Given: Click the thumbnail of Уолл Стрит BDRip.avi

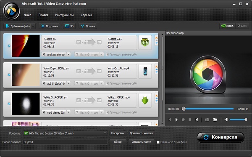Looking at the screenshot, I should pyautogui.click(x=26, y=75).
